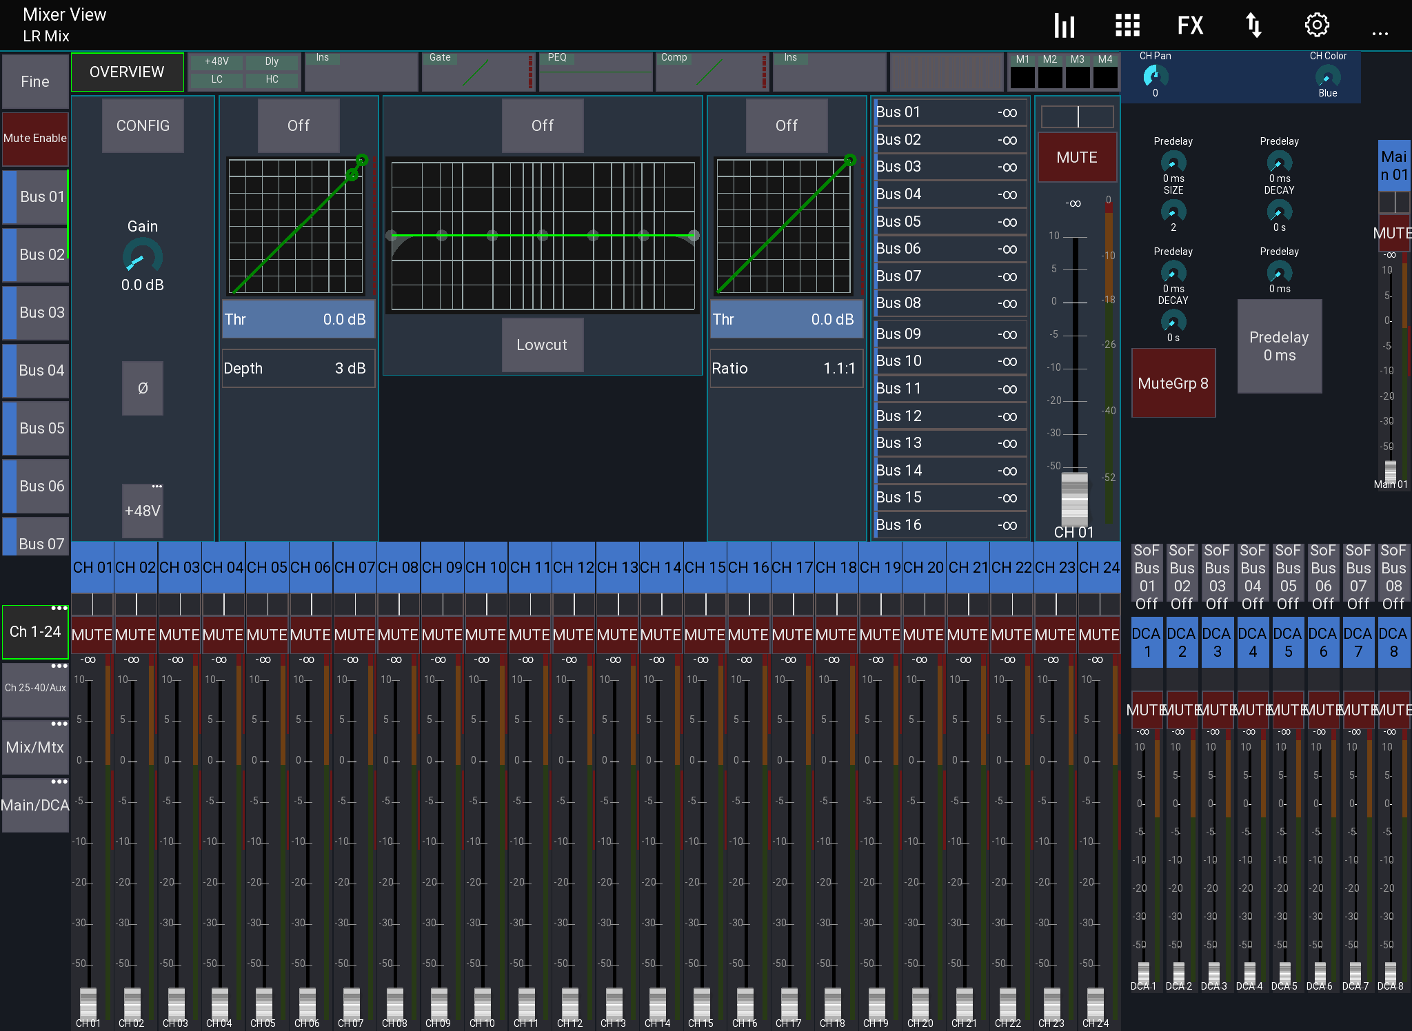
Task: Open the FX rack
Action: click(1190, 25)
